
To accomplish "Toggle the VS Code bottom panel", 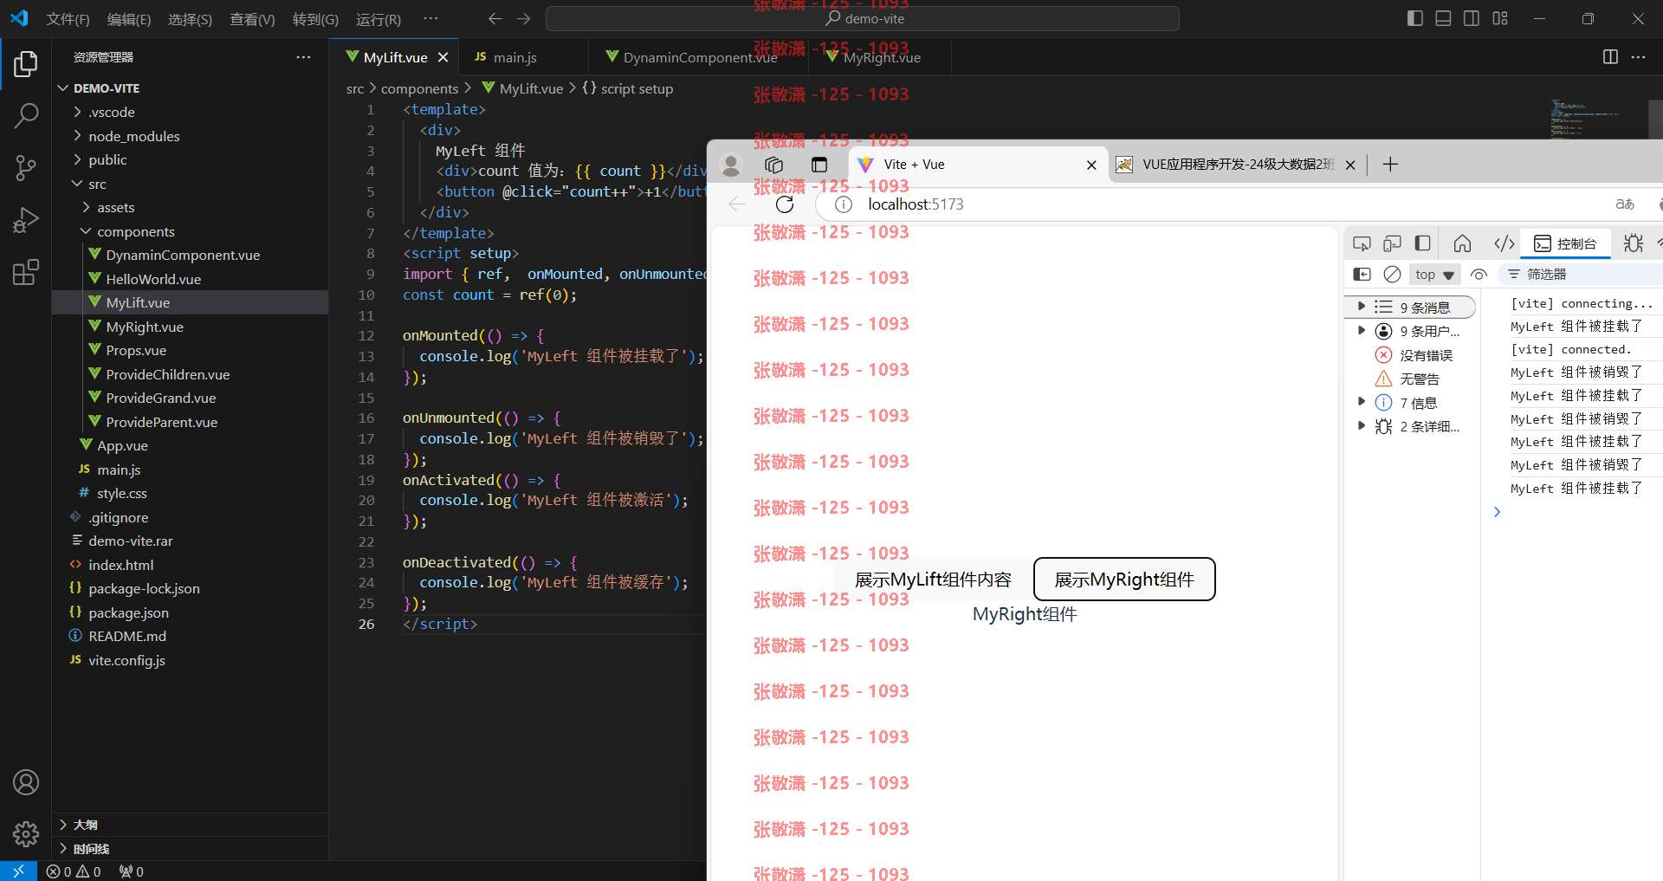I will tap(1443, 18).
